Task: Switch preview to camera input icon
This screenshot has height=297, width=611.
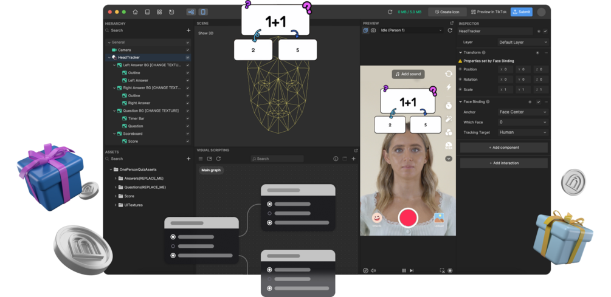Action: coord(373,30)
